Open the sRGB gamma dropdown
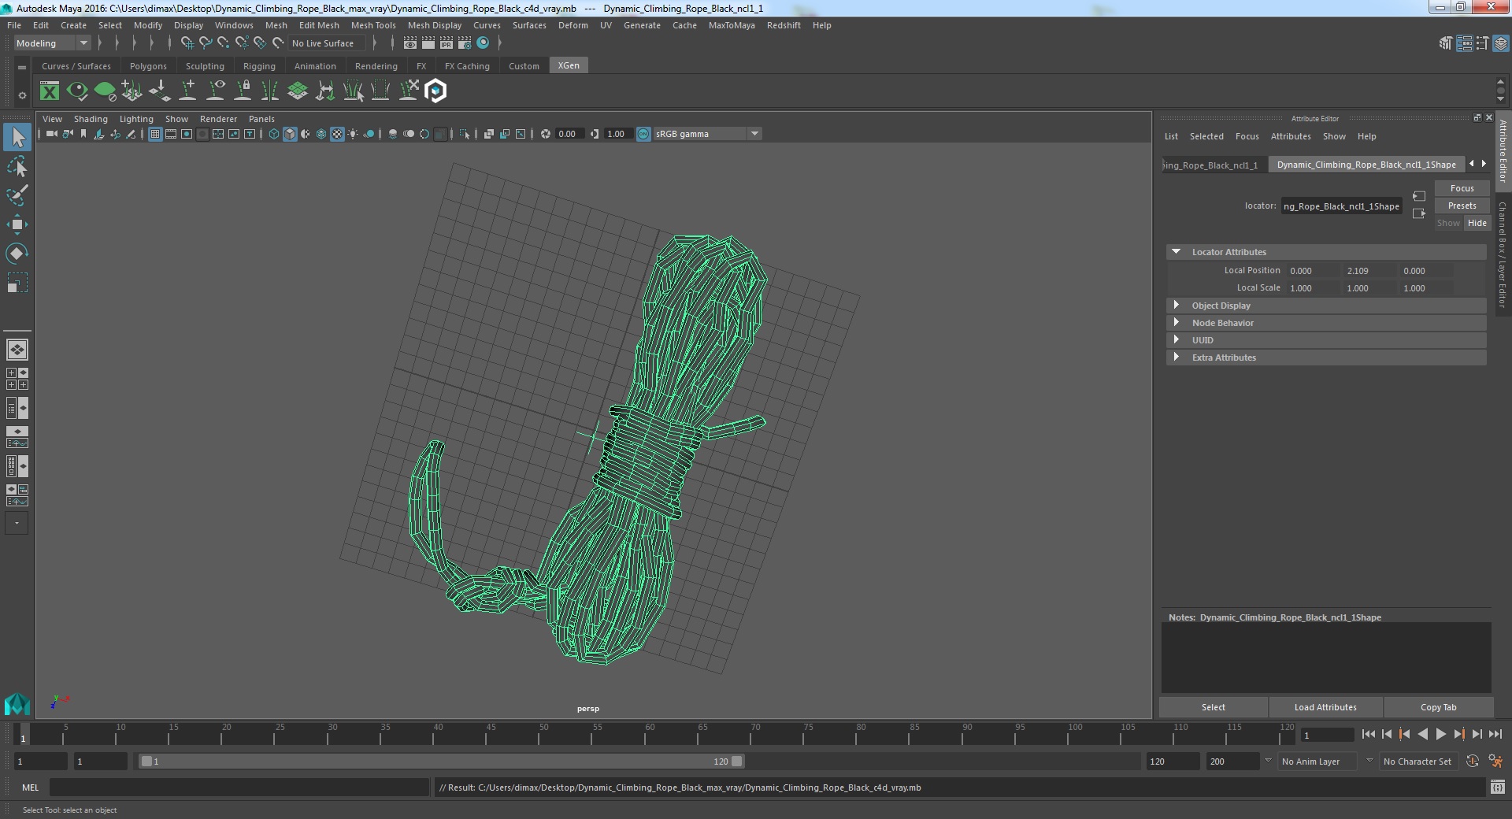Viewport: 1512px width, 819px height. click(x=707, y=134)
